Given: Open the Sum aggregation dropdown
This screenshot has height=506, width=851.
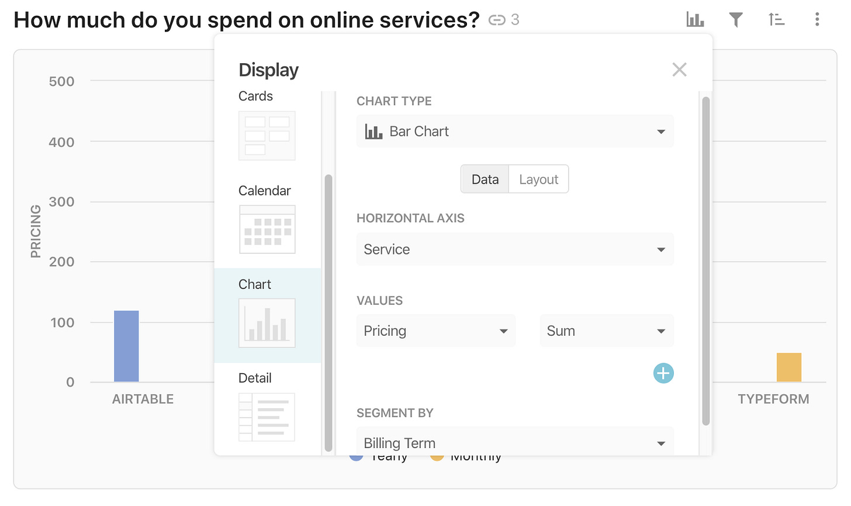Looking at the screenshot, I should 607,331.
